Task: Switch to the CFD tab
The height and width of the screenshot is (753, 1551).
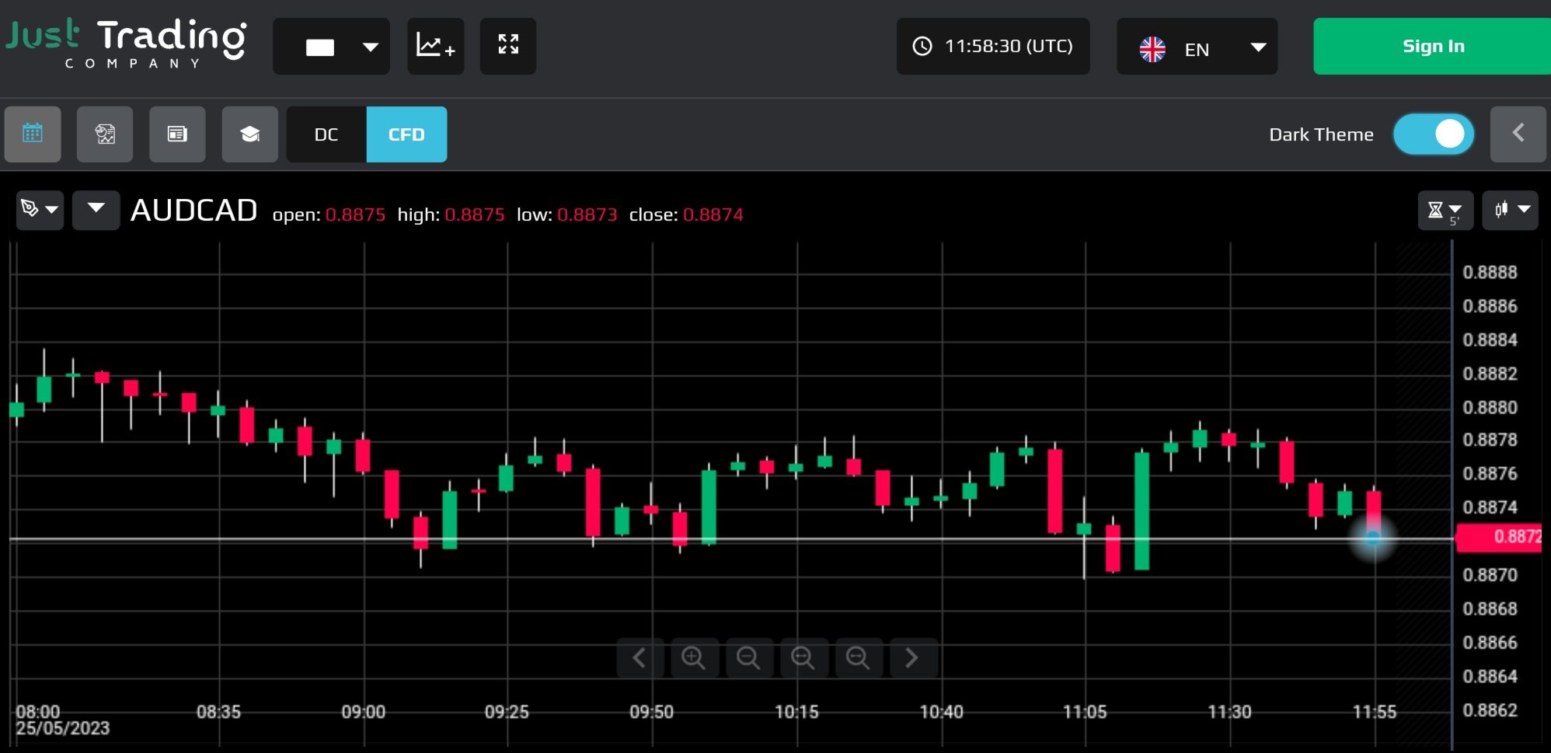Action: [406, 134]
